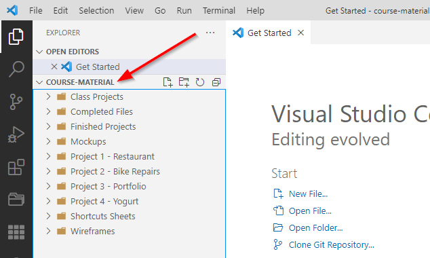Screen dimensions: 430x258
Task: Expand Shortcuts Sheets folder chevron
Action: pos(49,216)
